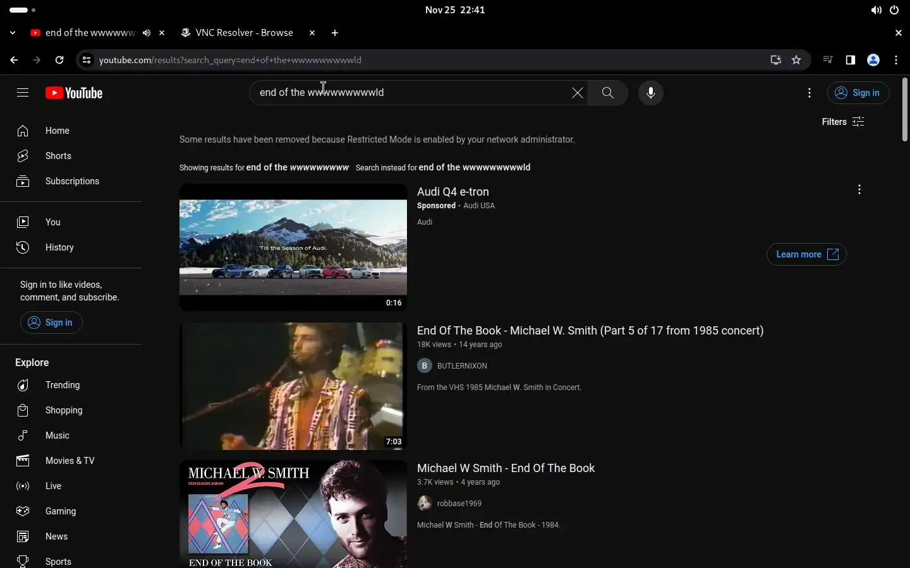Start voice search with microphone icon
The image size is (910, 568).
click(651, 93)
